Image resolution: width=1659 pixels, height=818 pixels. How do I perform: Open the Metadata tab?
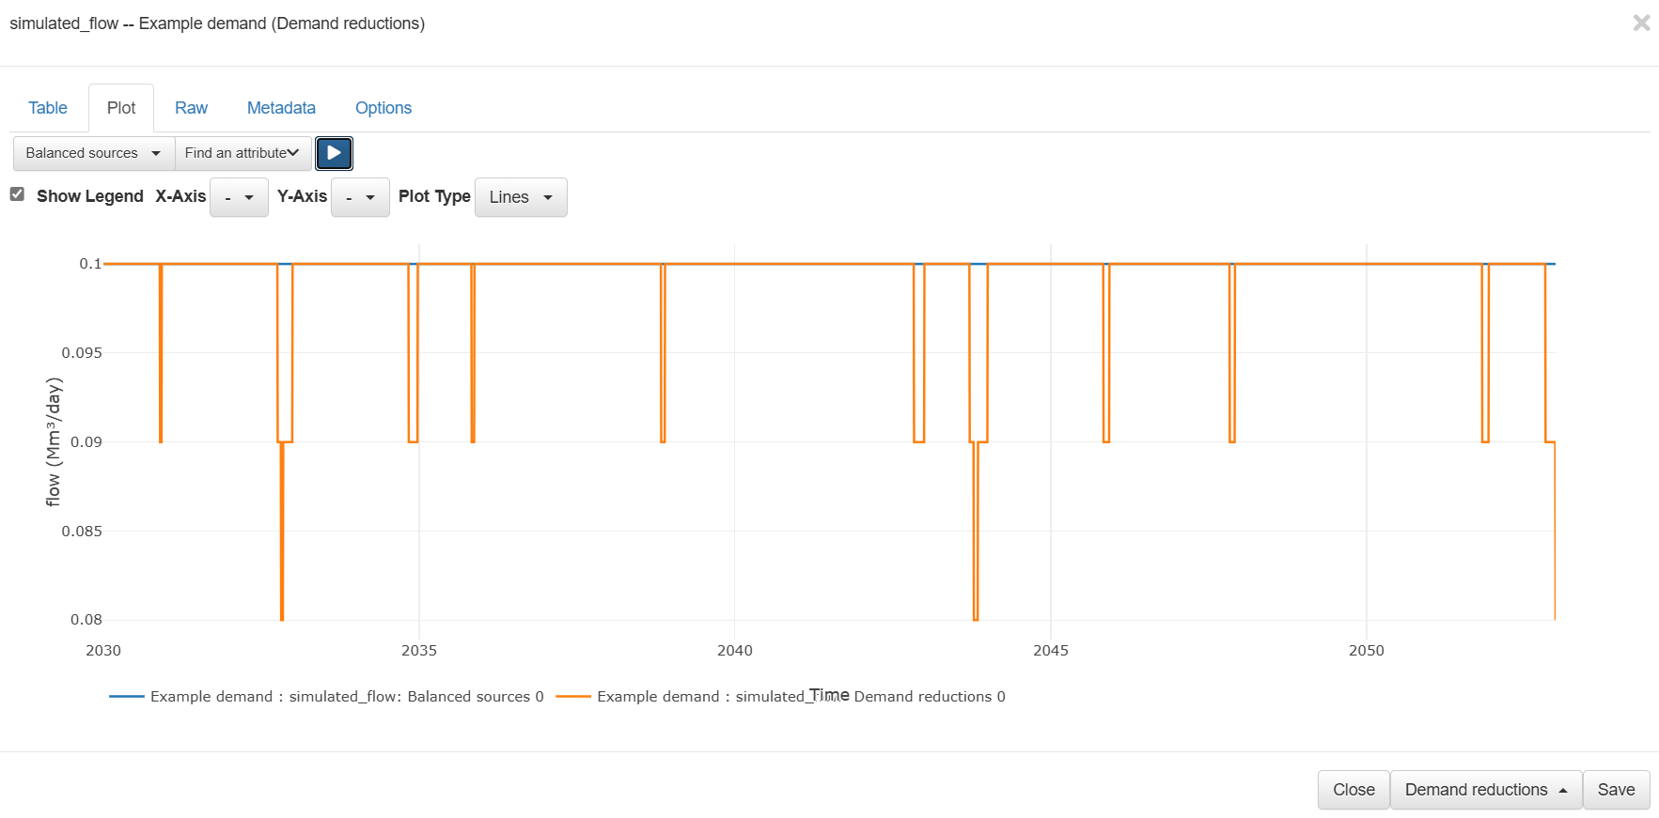coord(281,108)
